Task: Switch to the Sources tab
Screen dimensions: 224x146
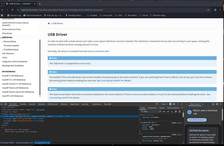Action: pyautogui.click(x=32, y=104)
